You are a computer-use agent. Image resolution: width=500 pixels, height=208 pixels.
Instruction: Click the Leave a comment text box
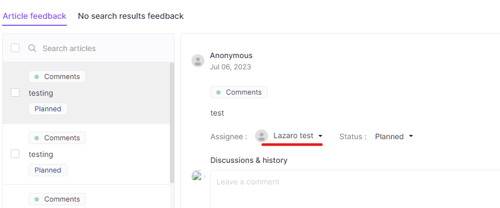pyautogui.click(x=355, y=189)
